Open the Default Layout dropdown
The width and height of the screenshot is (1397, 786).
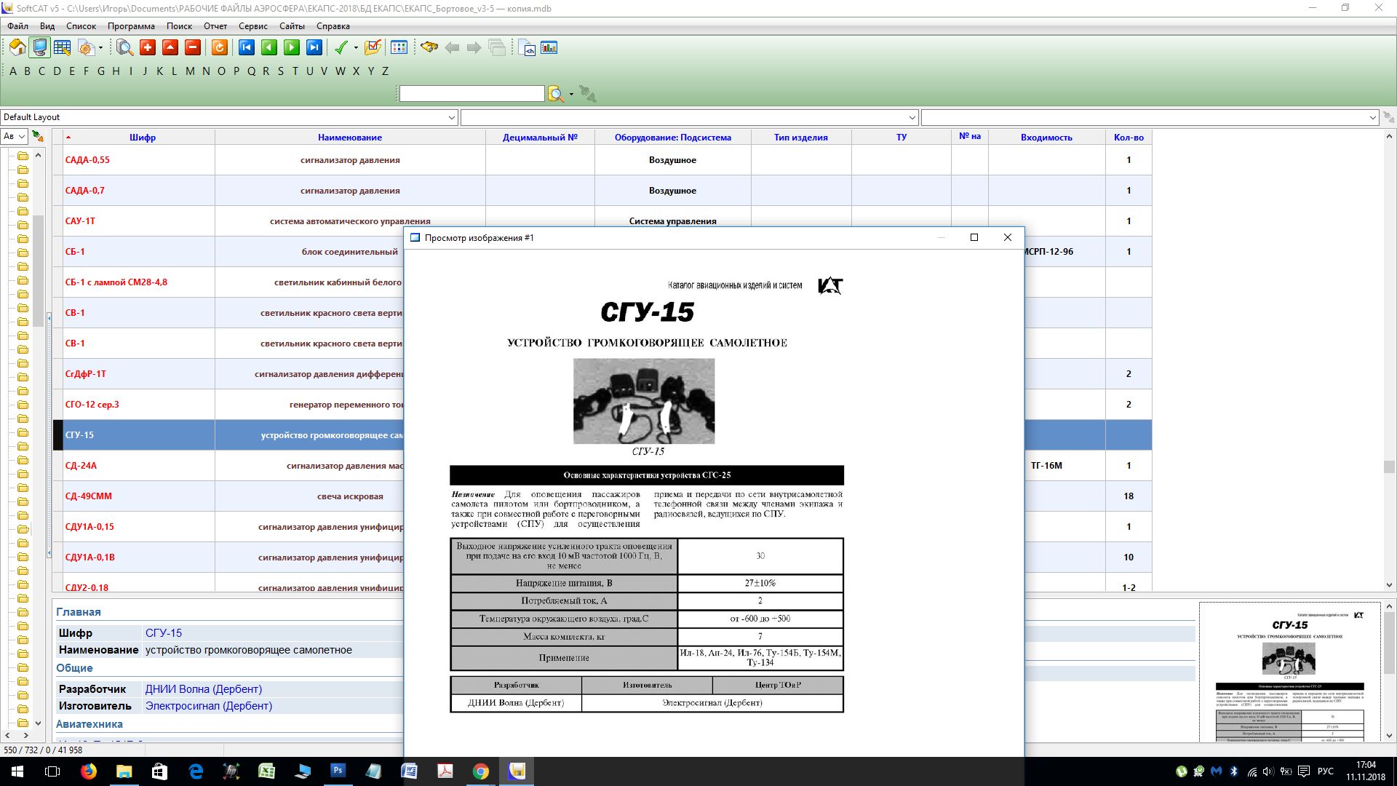click(452, 117)
